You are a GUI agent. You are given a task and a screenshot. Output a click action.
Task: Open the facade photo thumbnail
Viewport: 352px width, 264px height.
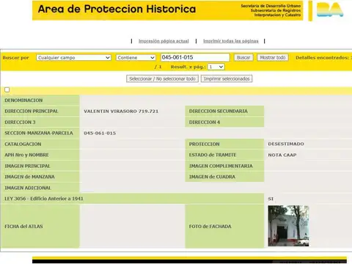coord(288,226)
